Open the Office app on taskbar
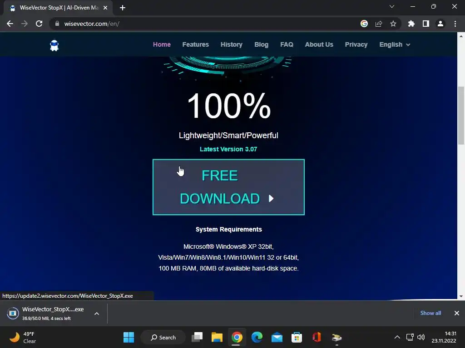Screen dimensions: 465x348 [x=317, y=337]
